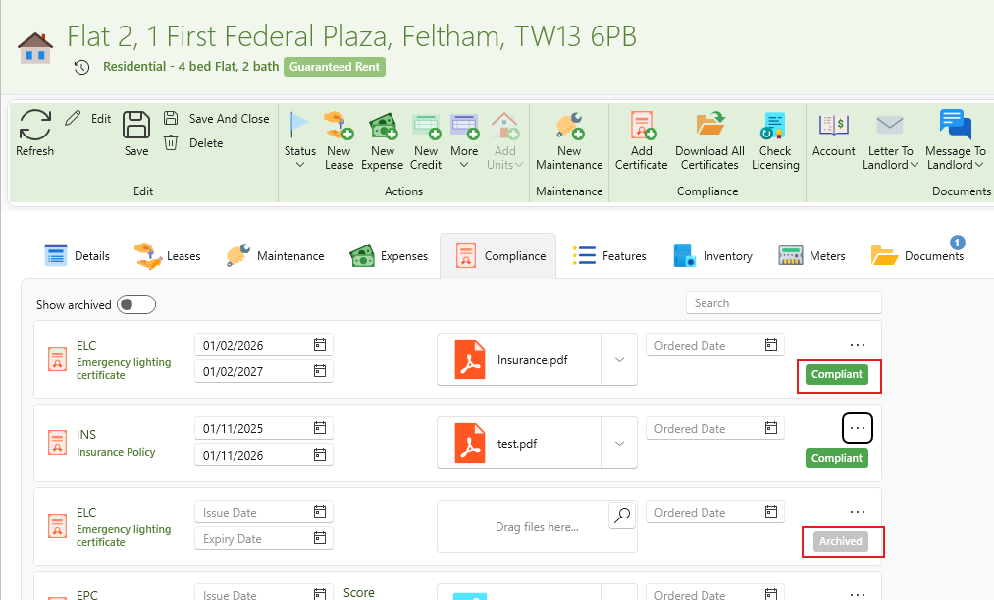Screen dimensions: 994x600
Task: Click Emergency lighting certificate in first row
Action: click(124, 368)
